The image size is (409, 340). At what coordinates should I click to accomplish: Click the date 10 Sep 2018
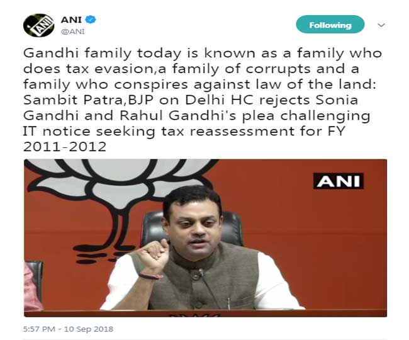click(x=89, y=329)
